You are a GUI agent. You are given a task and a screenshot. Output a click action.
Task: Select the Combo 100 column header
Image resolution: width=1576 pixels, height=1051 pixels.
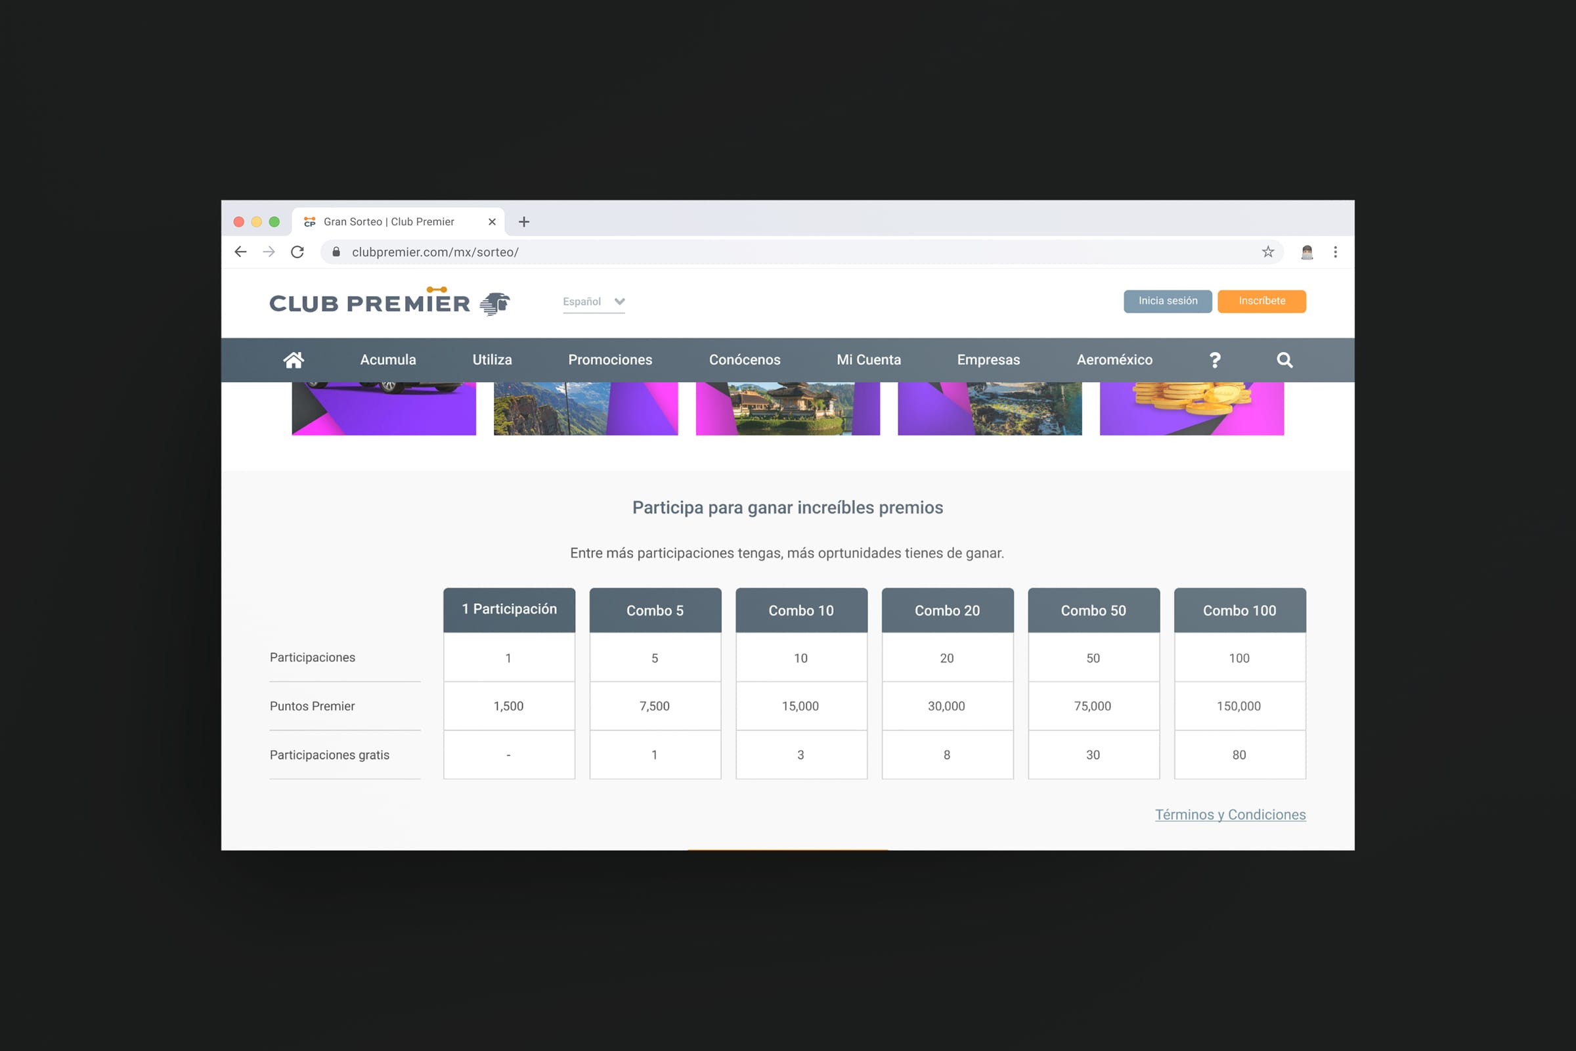[x=1240, y=610]
